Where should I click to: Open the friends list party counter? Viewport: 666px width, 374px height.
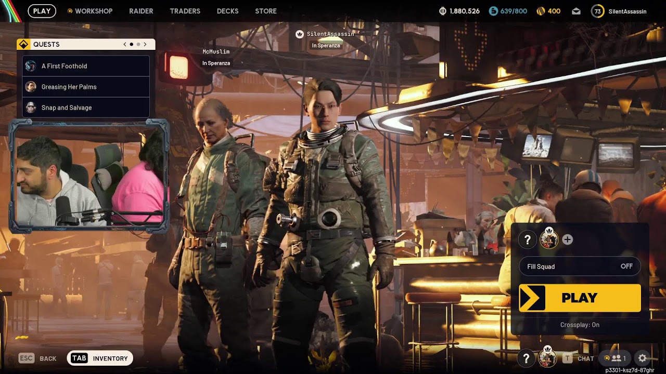coord(614,358)
